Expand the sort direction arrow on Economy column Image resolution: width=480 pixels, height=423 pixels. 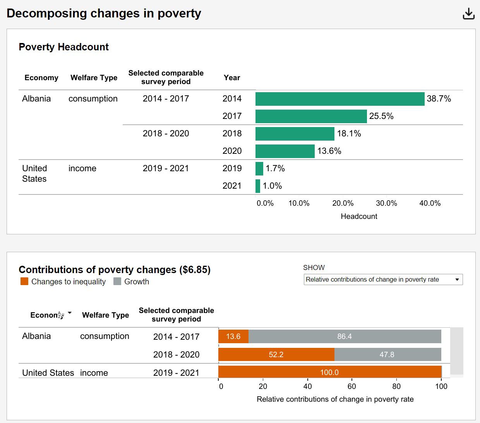(x=69, y=313)
